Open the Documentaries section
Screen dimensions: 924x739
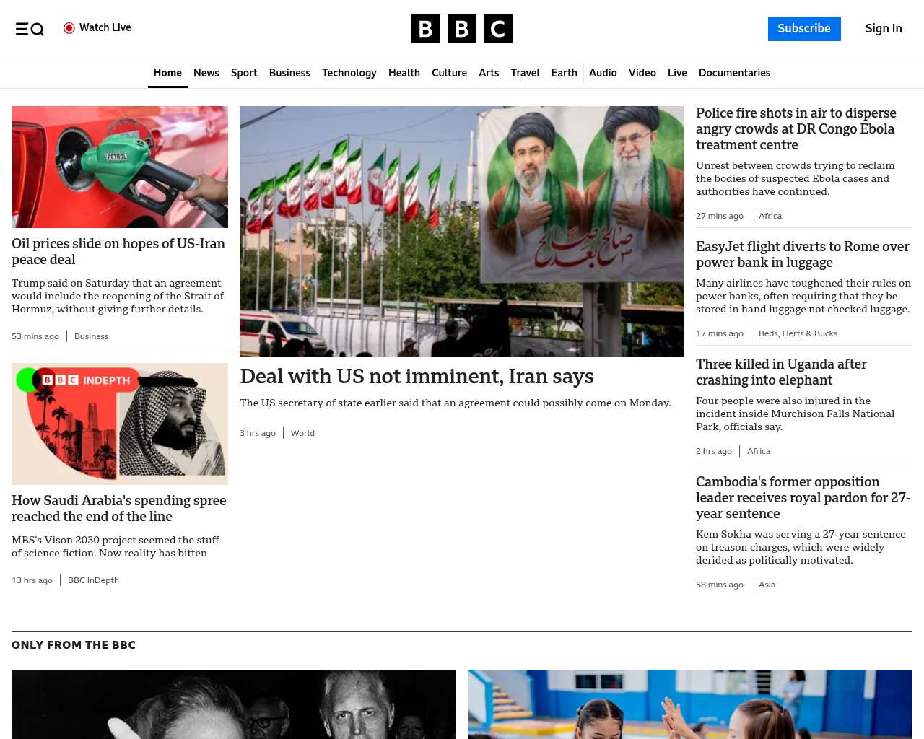point(734,73)
